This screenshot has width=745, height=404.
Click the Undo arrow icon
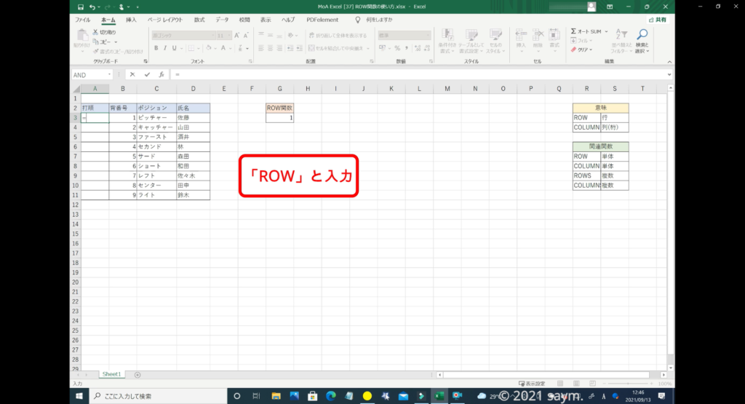point(92,7)
